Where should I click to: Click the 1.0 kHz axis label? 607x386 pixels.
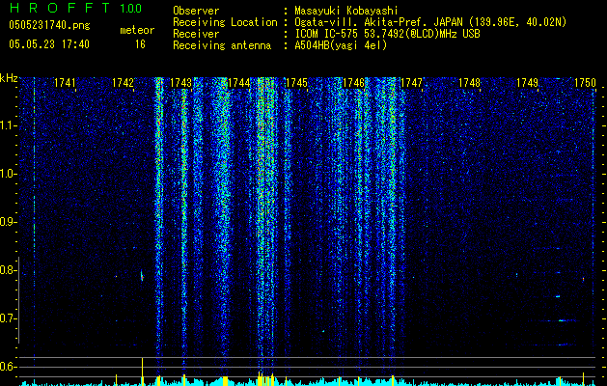click(x=8, y=174)
